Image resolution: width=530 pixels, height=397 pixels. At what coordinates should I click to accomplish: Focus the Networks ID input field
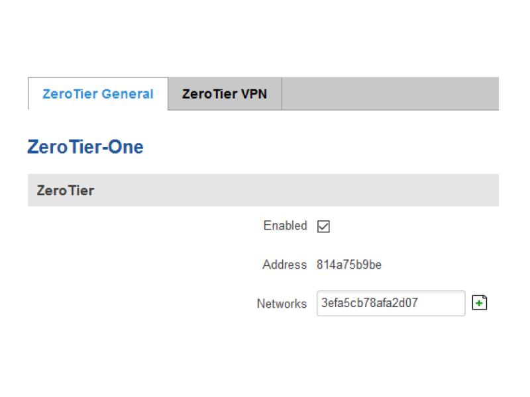click(391, 303)
